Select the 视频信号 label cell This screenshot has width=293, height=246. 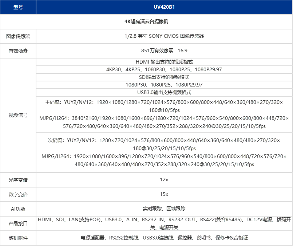pyautogui.click(x=18, y=115)
